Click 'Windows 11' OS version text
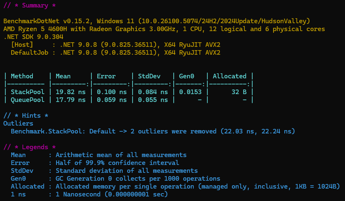The image size is (345, 201). (116, 21)
